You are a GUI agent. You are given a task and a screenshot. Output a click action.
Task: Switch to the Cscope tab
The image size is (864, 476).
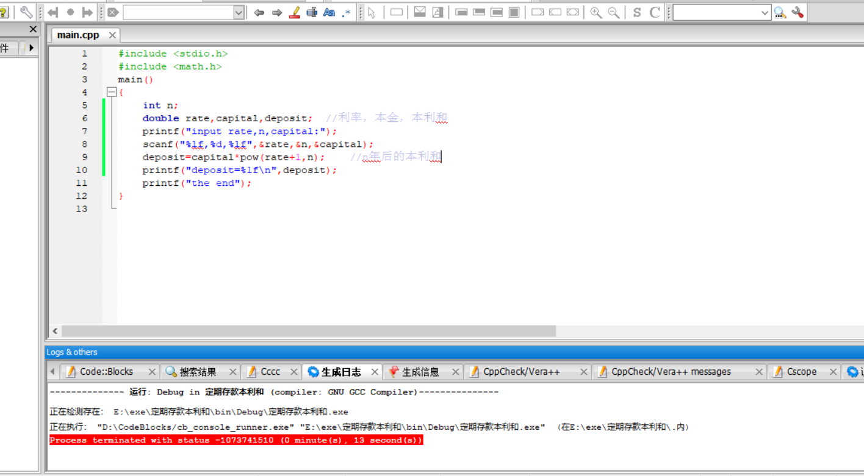(802, 372)
